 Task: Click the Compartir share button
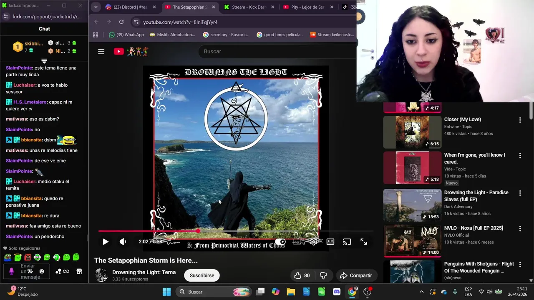click(356, 275)
